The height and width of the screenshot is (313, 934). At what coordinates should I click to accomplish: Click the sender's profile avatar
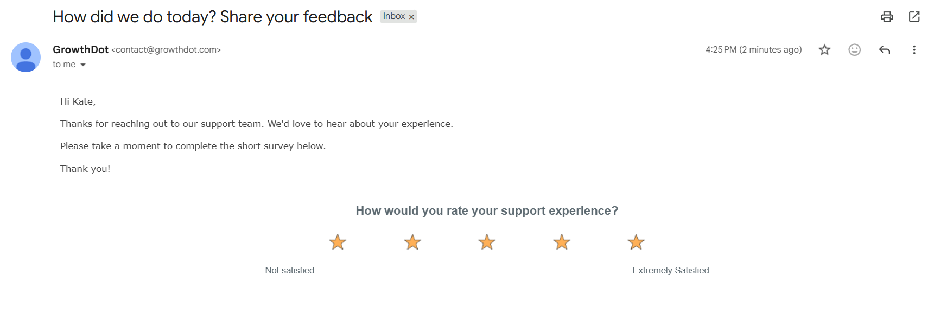pyautogui.click(x=26, y=57)
